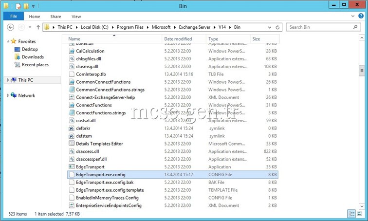Click 'V14' breadcrumb in address bar
This screenshot has width=368, height=221.
pyautogui.click(x=222, y=27)
